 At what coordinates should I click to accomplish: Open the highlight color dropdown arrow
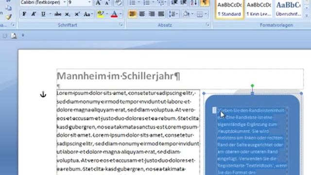coord(107,14)
